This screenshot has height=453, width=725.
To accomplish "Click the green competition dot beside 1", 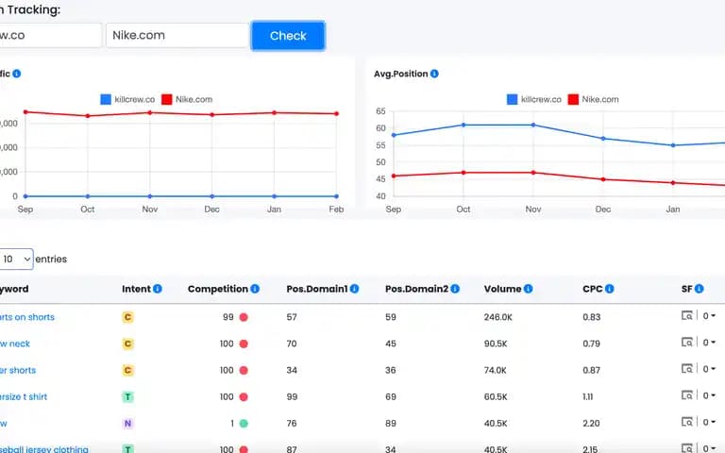I will (x=244, y=424).
